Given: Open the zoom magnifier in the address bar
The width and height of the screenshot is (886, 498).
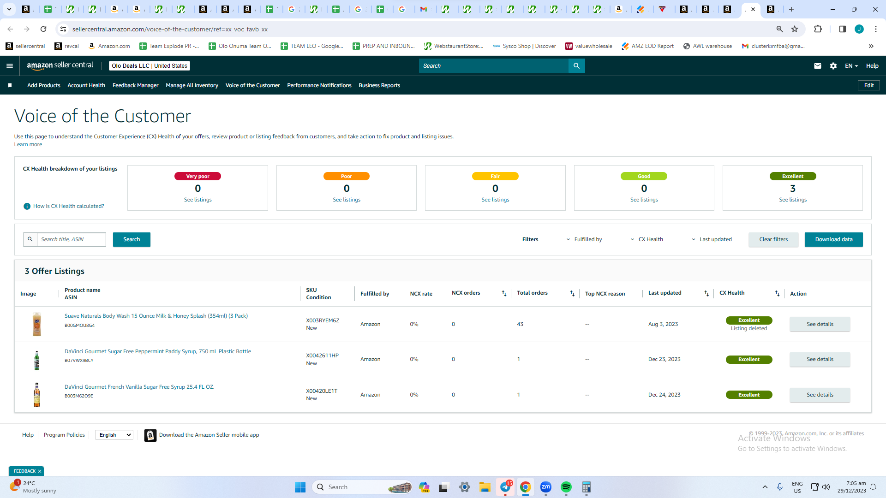Looking at the screenshot, I should point(780,29).
